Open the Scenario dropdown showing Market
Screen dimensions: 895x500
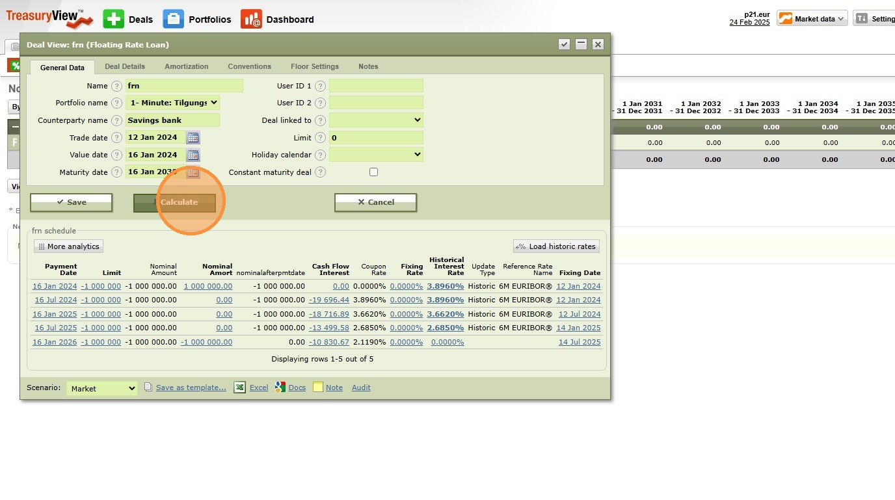[102, 388]
